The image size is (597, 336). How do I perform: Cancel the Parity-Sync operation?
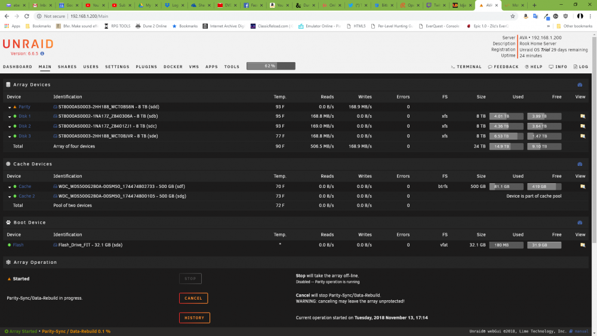tap(193, 298)
